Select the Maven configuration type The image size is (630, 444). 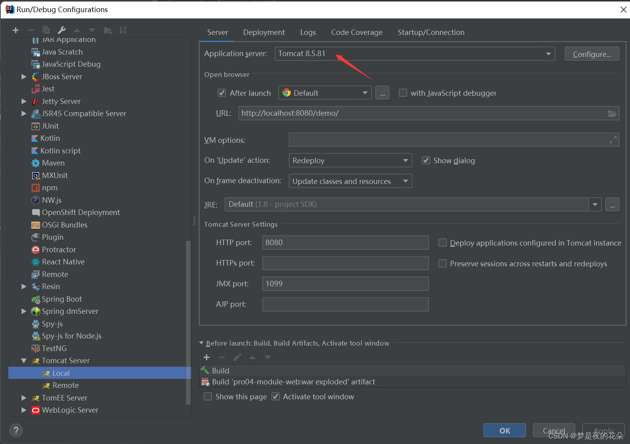coord(53,163)
